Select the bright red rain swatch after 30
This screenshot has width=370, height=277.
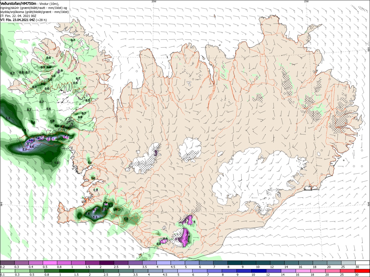362,271
